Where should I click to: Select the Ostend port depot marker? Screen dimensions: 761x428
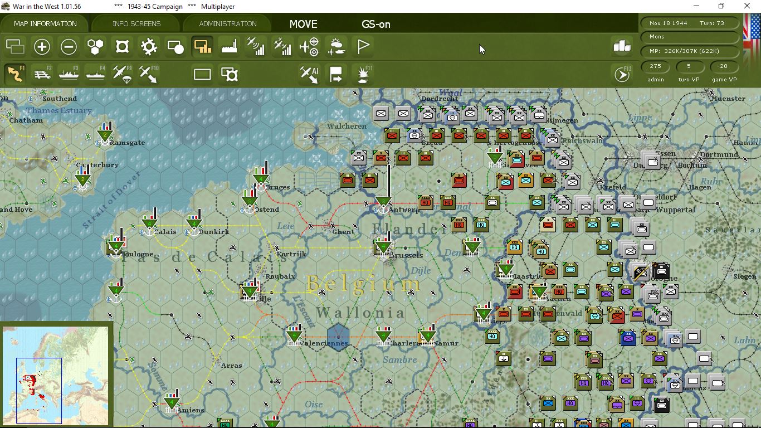click(x=250, y=201)
